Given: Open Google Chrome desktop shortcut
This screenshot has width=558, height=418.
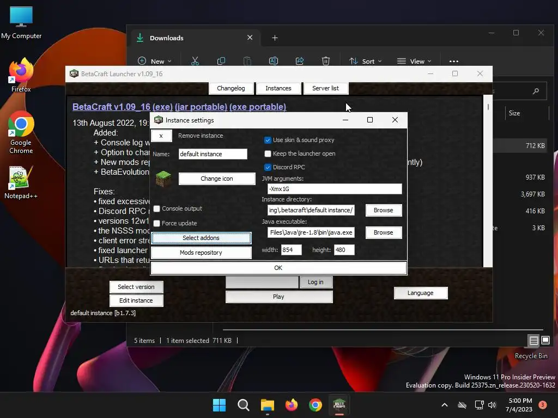Looking at the screenshot, I should [x=21, y=132].
